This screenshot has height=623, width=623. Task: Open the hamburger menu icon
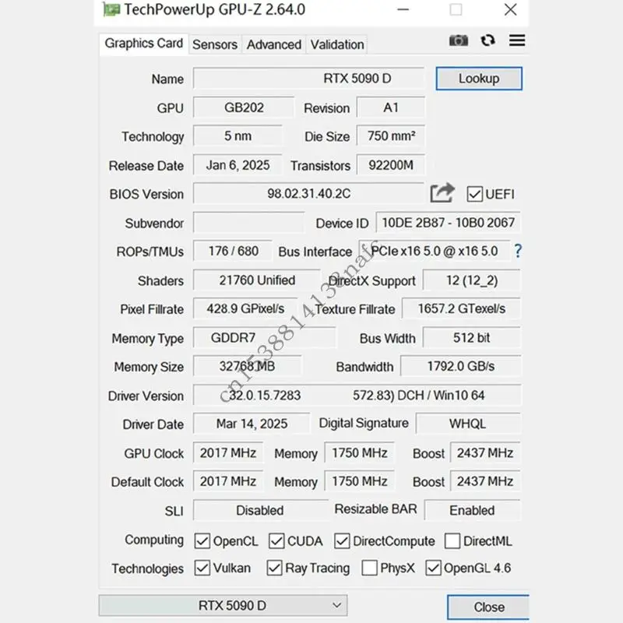[517, 40]
